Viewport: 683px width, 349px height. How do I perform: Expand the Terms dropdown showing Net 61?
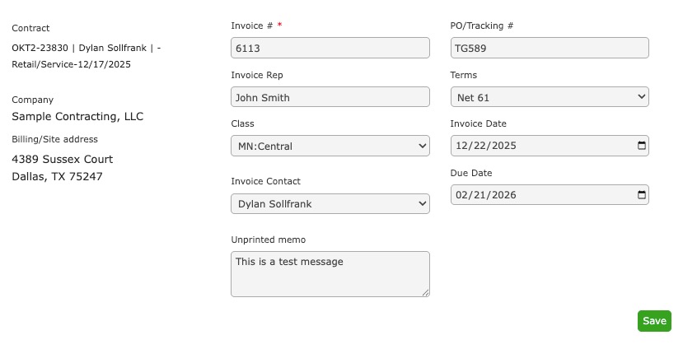[x=550, y=97]
